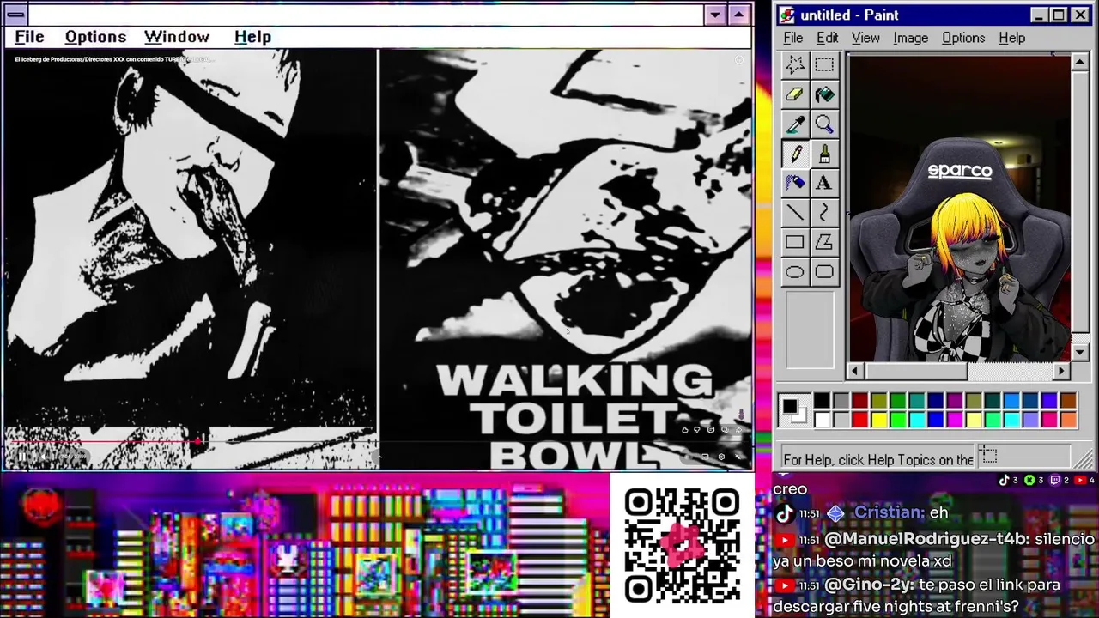Pick the white swatch in the palette
Image resolution: width=1099 pixels, height=618 pixels.
pyautogui.click(x=822, y=420)
